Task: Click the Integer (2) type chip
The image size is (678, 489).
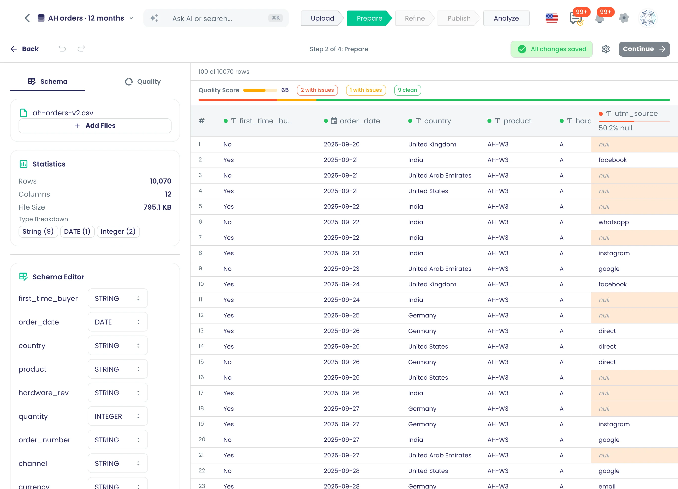Action: 118,231
